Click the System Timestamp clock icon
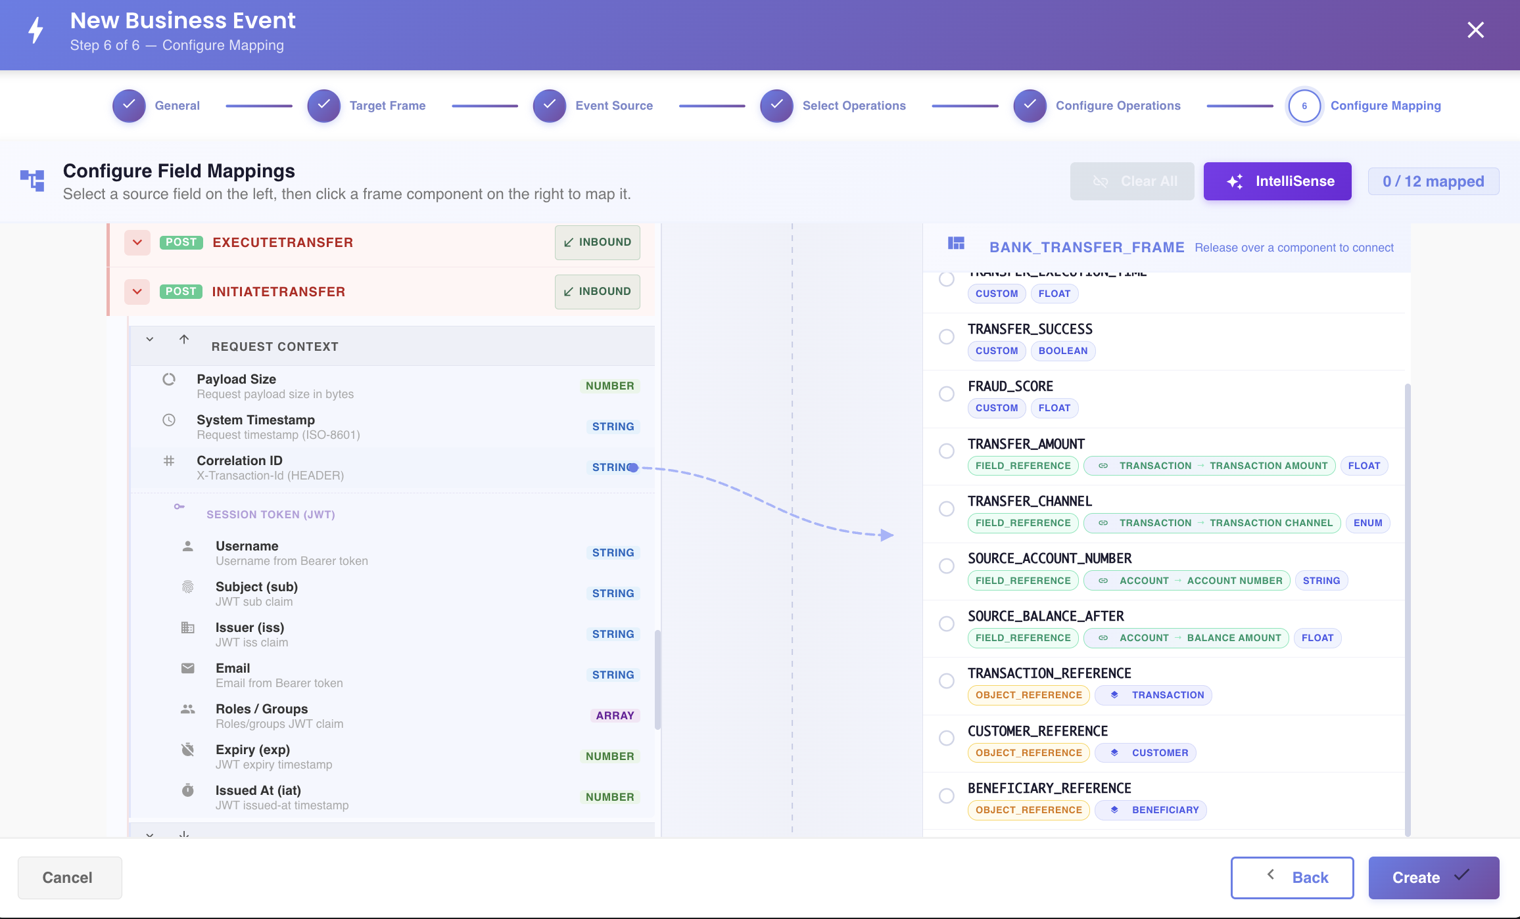 (169, 420)
